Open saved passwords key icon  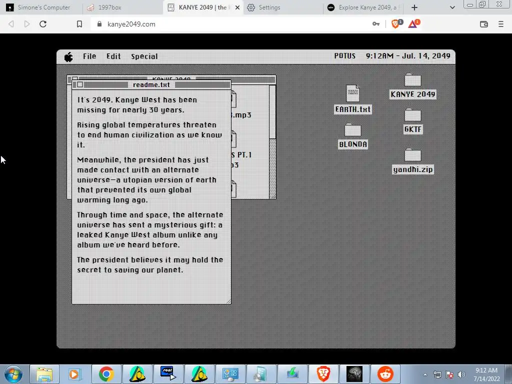pos(376,24)
